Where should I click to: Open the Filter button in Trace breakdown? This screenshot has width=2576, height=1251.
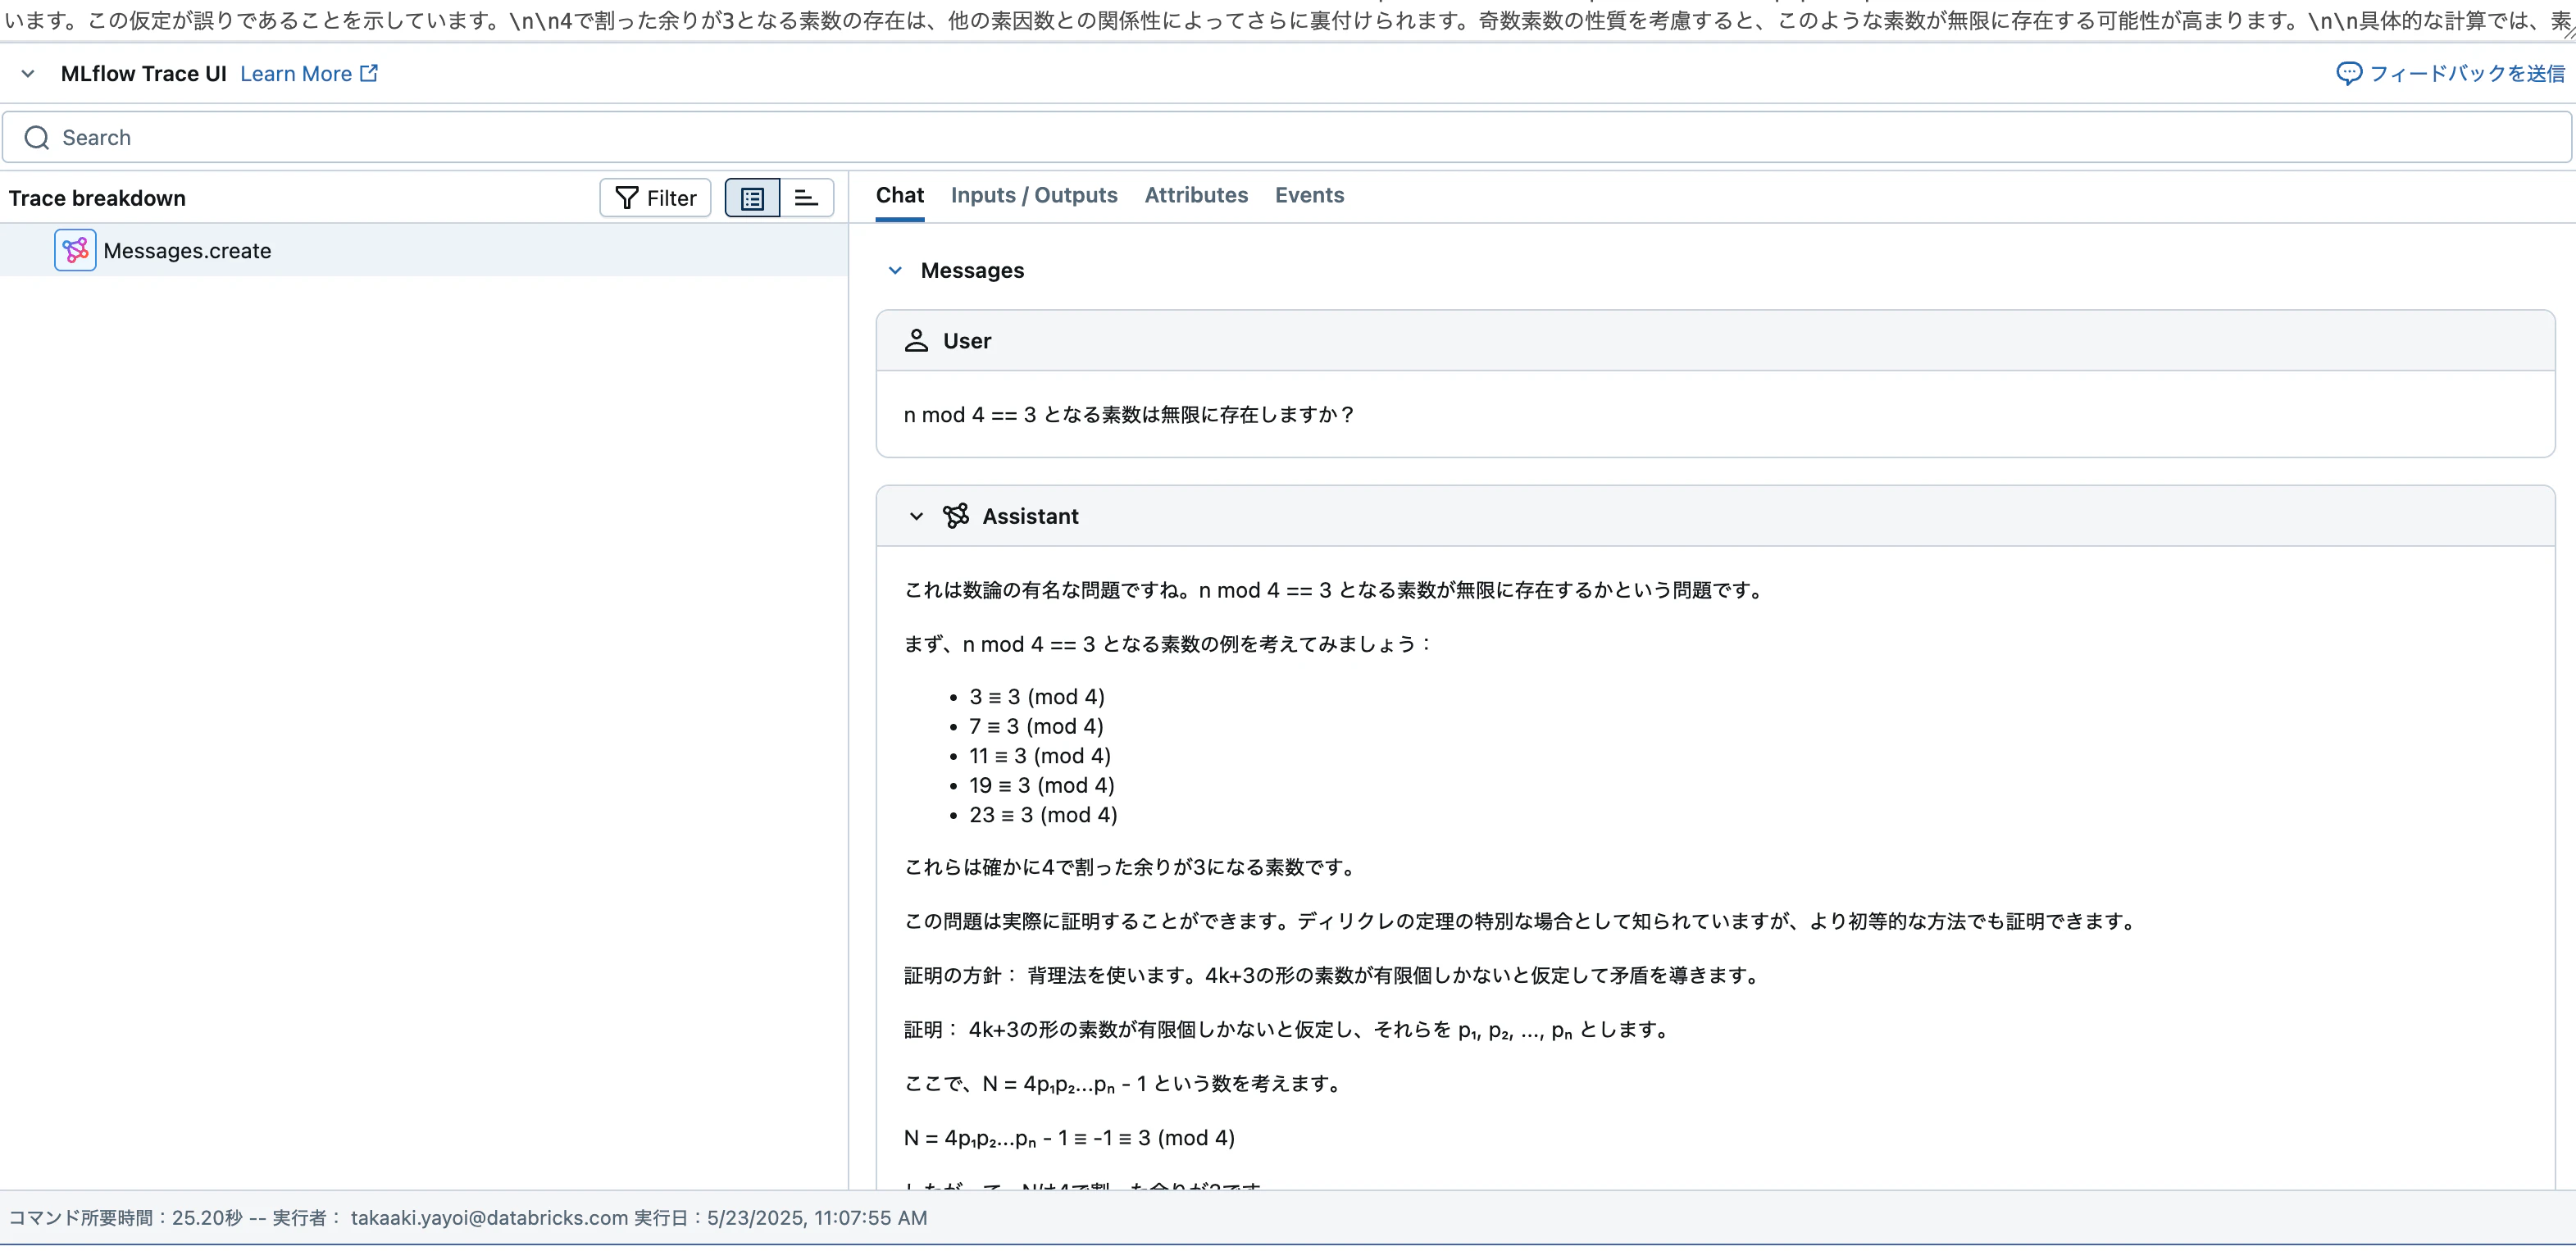[655, 198]
